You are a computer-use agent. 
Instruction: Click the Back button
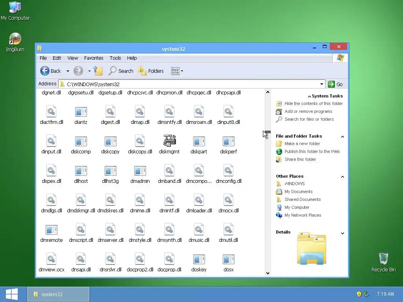click(50, 71)
